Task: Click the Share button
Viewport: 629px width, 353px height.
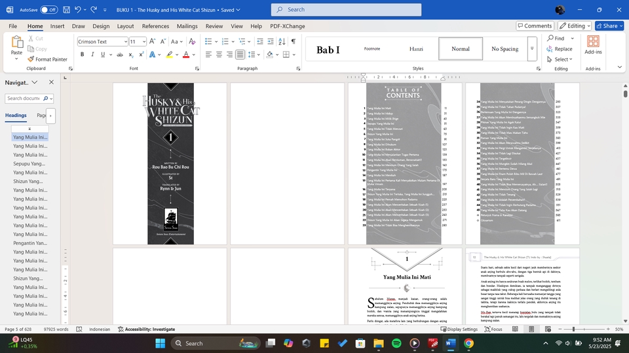Action: 609,25
